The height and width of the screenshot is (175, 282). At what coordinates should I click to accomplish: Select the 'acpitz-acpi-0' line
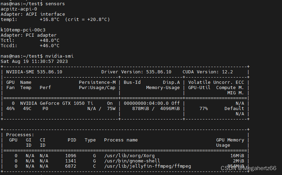click(19, 9)
